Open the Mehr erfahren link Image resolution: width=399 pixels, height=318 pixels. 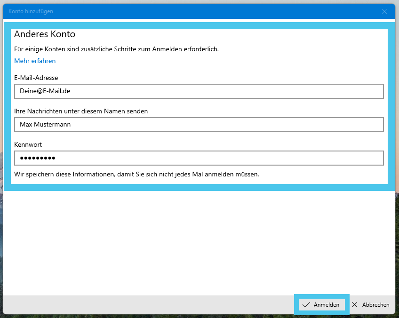(x=35, y=61)
